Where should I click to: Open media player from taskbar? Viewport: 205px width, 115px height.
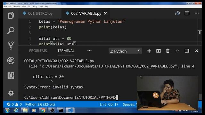(34, 111)
